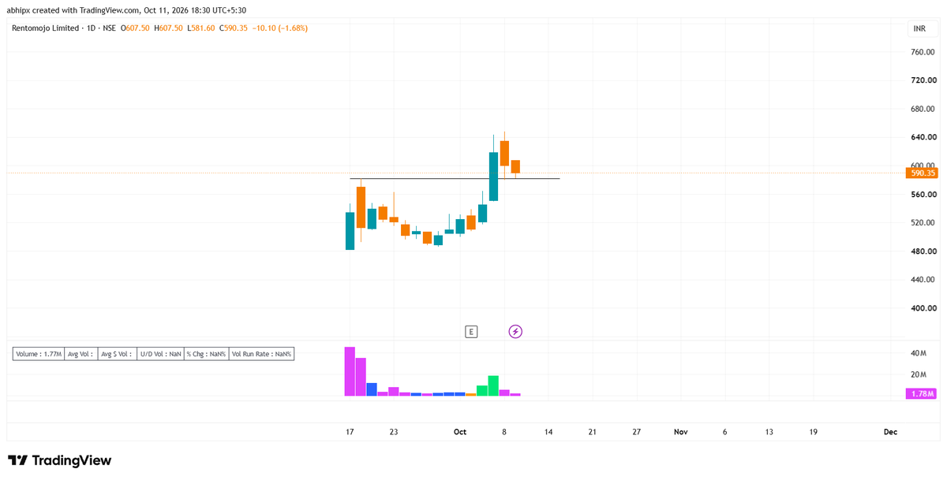Screen dimensions: 947x480
Task: Click the '6' date on time axis
Action: [725, 432]
